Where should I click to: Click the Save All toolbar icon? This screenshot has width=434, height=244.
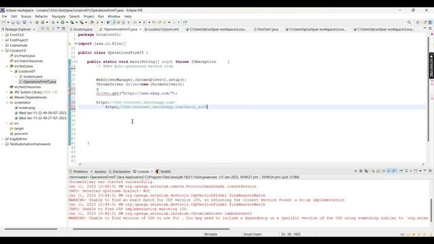(x=18, y=22)
